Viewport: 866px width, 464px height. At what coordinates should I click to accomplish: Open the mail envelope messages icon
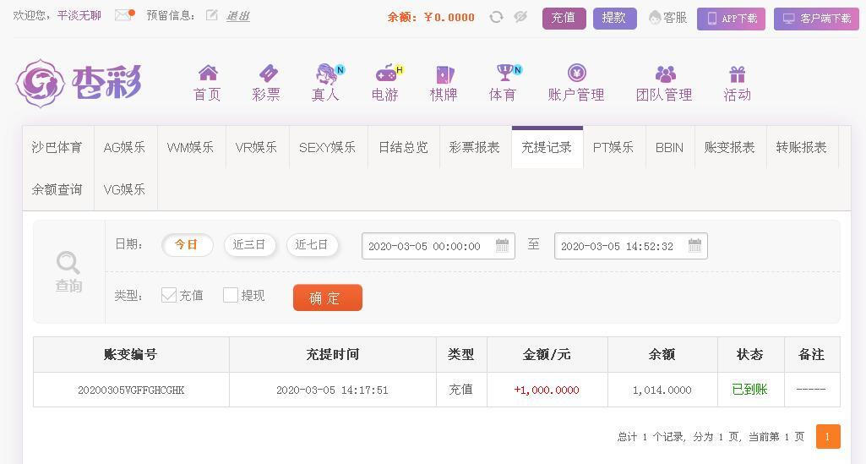coord(124,15)
